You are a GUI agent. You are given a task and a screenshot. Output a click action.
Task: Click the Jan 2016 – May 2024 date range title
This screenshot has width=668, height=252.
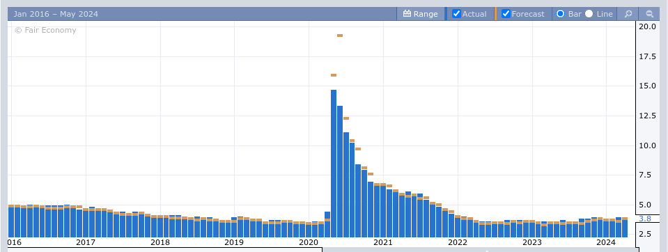[x=56, y=14]
